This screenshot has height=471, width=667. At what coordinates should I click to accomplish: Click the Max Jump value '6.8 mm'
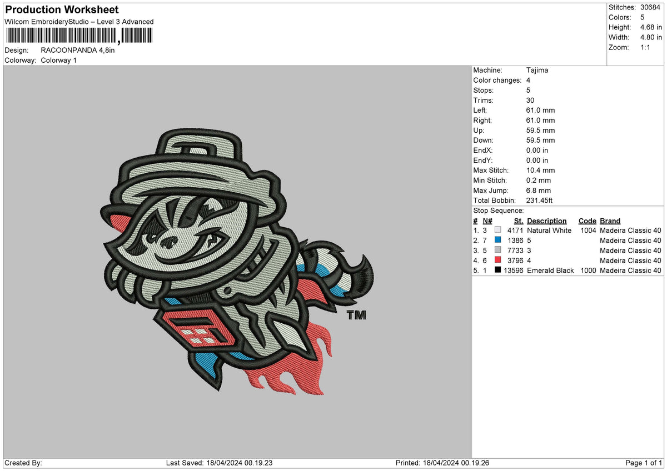539,190
